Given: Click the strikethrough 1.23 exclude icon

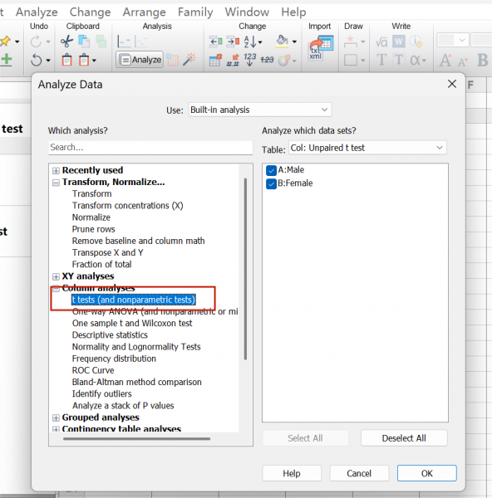Looking at the screenshot, I should pyautogui.click(x=267, y=60).
